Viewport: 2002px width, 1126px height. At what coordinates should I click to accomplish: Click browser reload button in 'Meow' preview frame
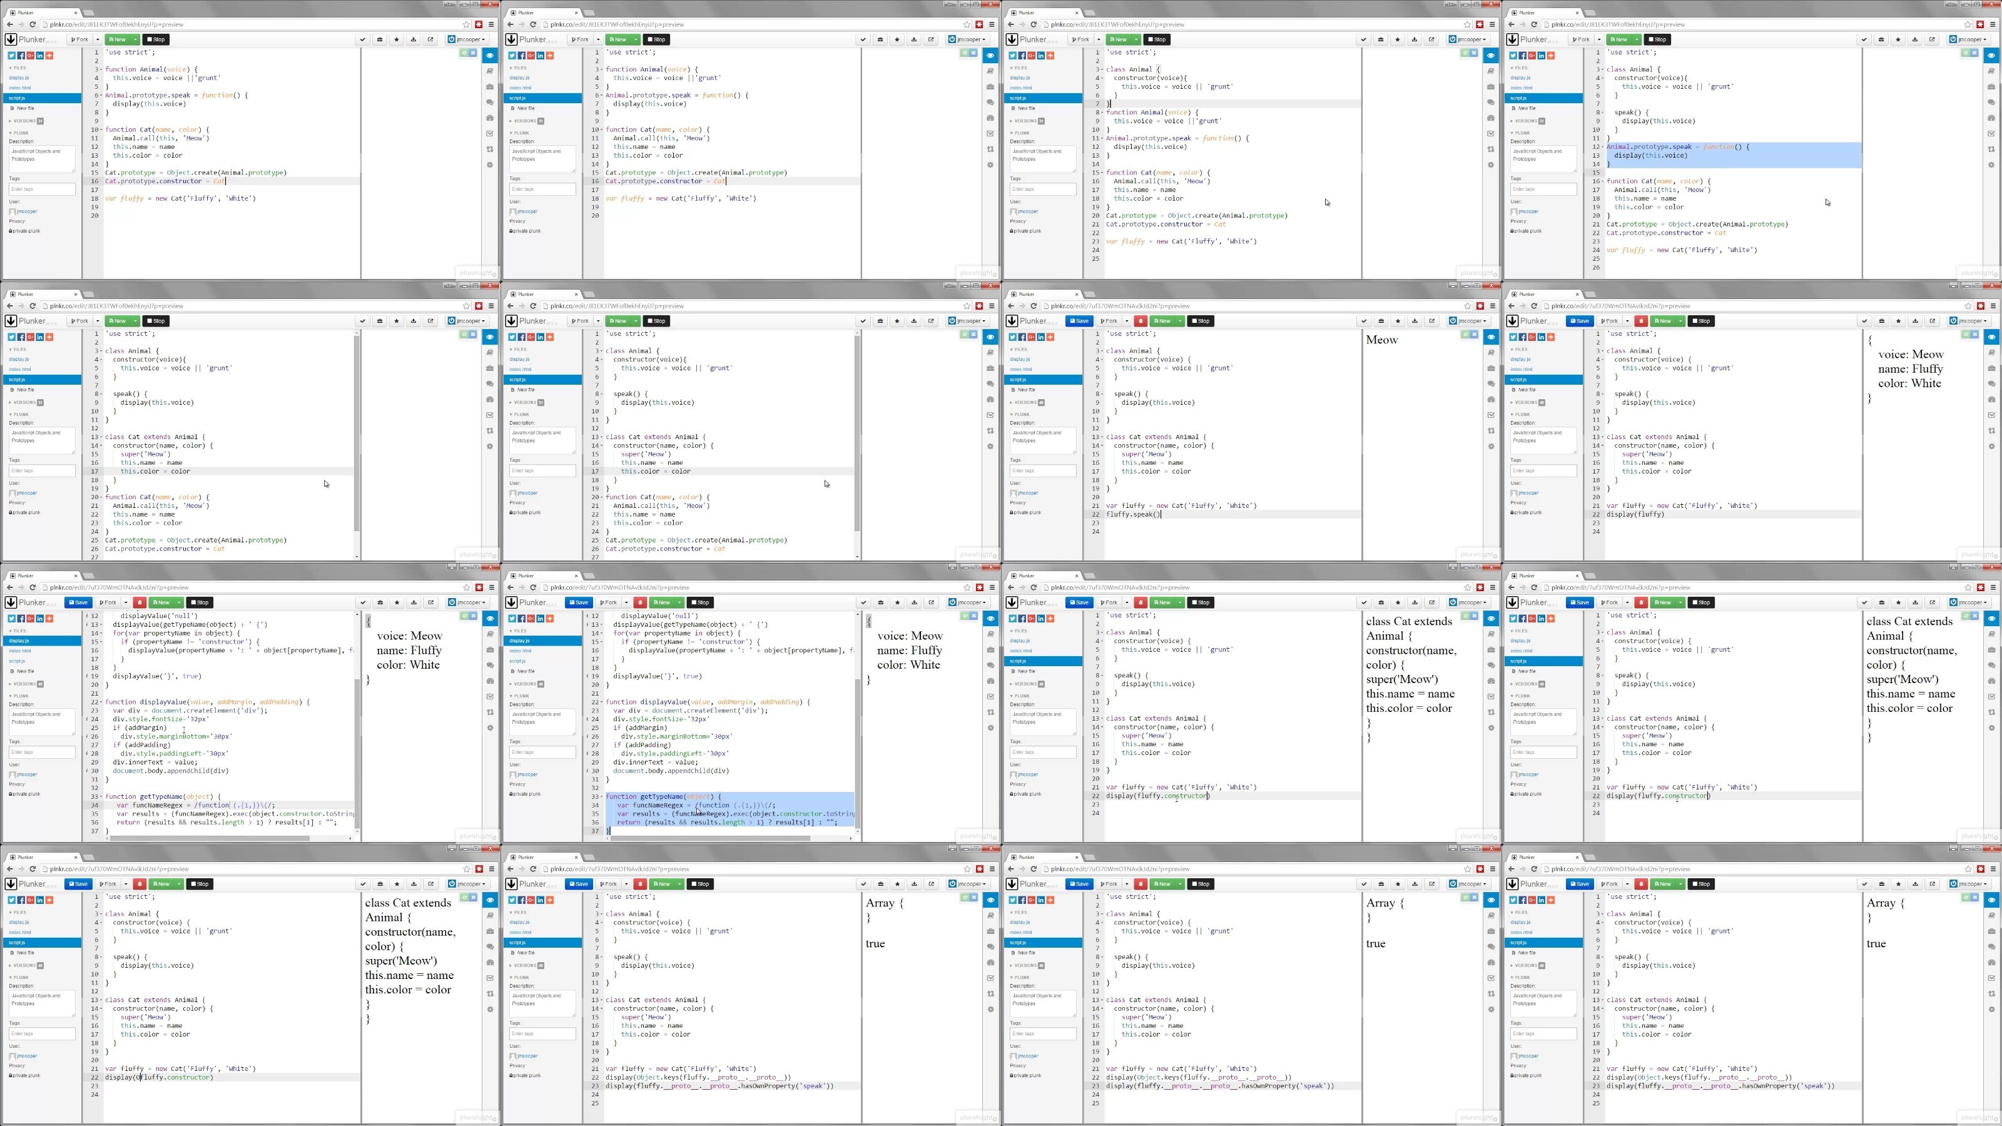[1034, 306]
